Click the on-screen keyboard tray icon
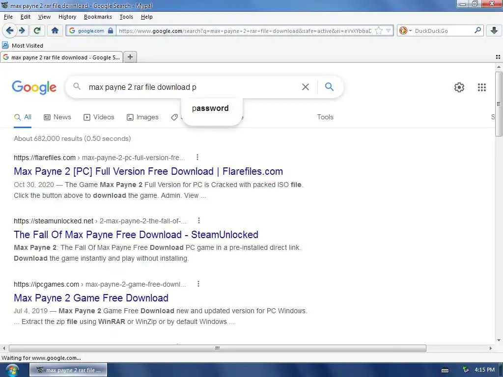The height and width of the screenshot is (377, 503). click(x=445, y=370)
